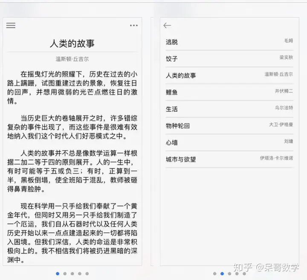Go to the second page dot under the reader panel

pyautogui.click(x=65, y=274)
